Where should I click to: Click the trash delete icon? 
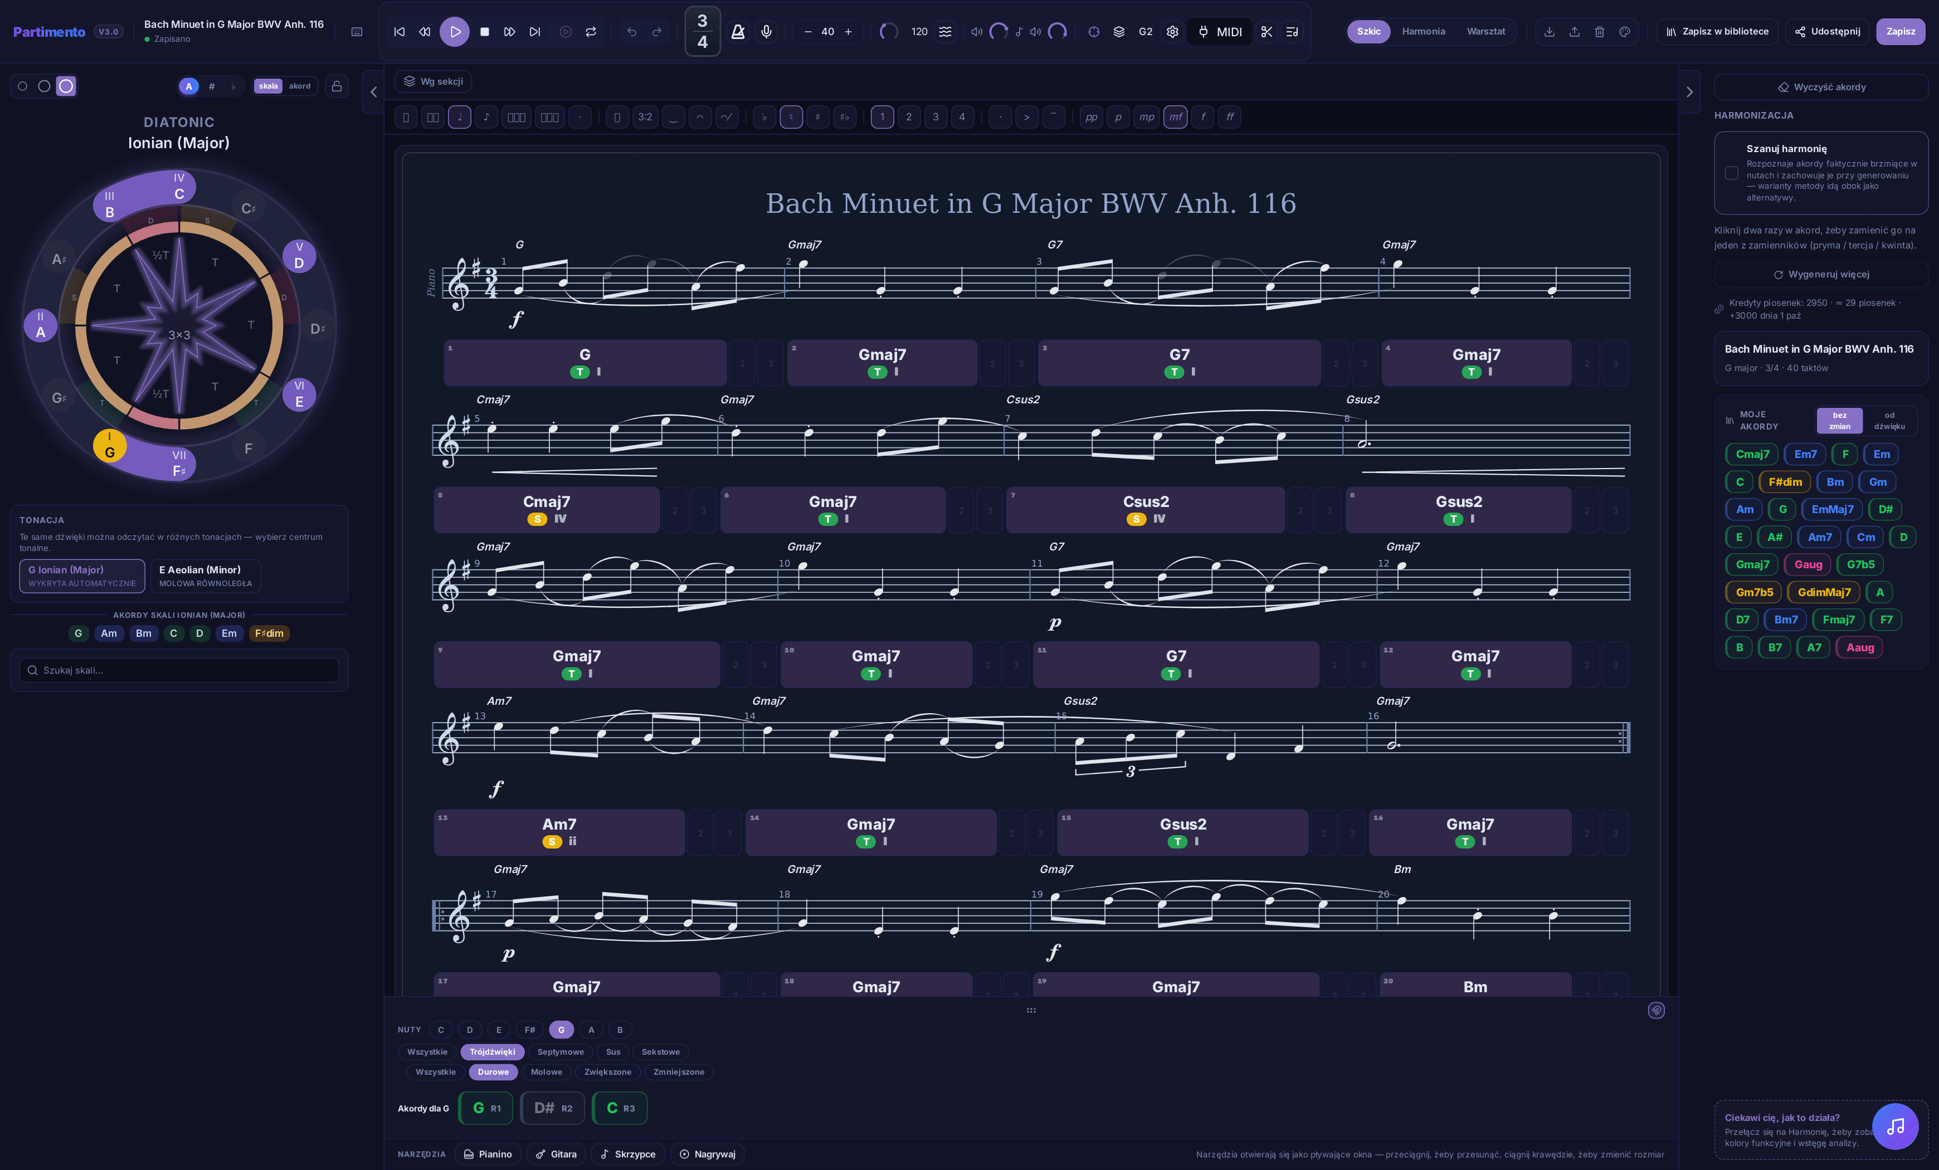(x=1599, y=31)
